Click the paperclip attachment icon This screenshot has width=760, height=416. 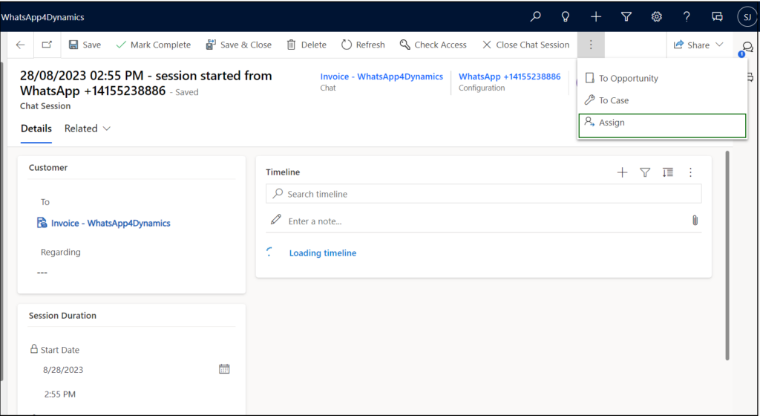695,221
